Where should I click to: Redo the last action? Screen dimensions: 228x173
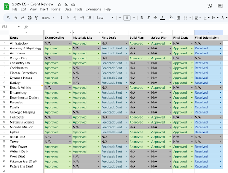pyautogui.click(x=23, y=18)
